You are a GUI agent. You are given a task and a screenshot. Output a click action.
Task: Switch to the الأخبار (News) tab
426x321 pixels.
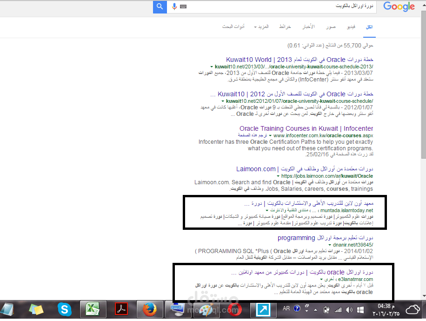(x=309, y=27)
